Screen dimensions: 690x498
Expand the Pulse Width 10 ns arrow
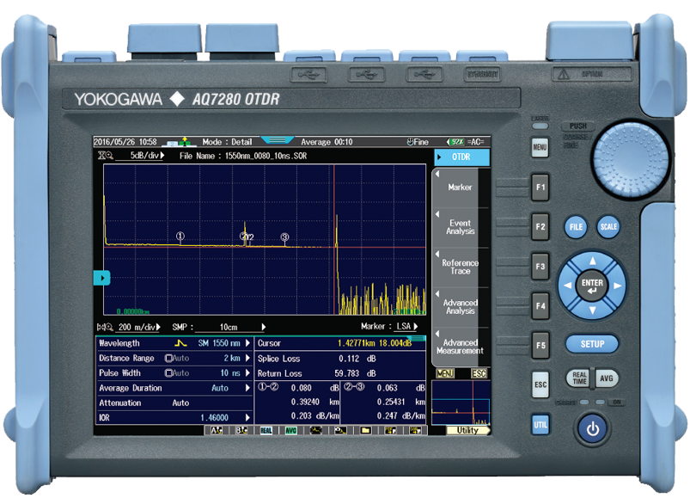[x=247, y=373]
